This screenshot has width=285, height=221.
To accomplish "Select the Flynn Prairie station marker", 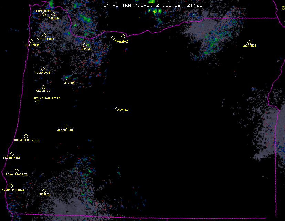I will [x=11, y=186].
